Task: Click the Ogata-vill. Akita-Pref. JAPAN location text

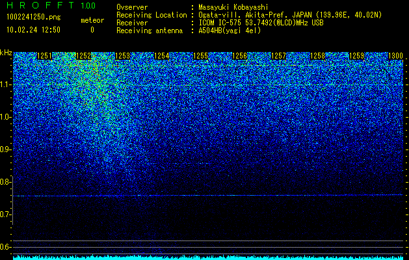Action: point(256,15)
